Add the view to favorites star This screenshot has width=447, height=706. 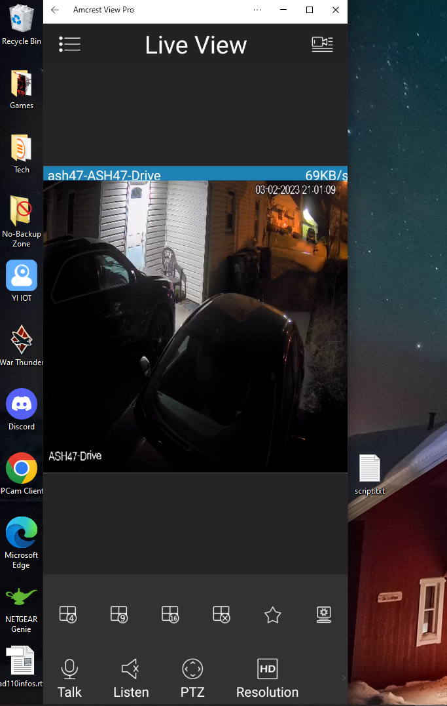pyautogui.click(x=272, y=615)
